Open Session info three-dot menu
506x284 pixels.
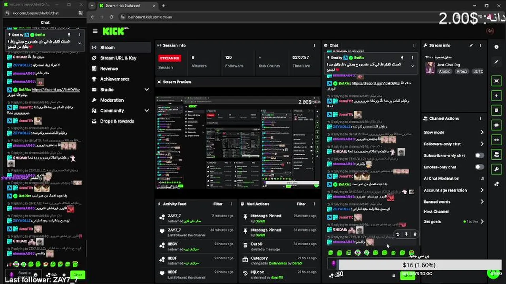(x=314, y=45)
